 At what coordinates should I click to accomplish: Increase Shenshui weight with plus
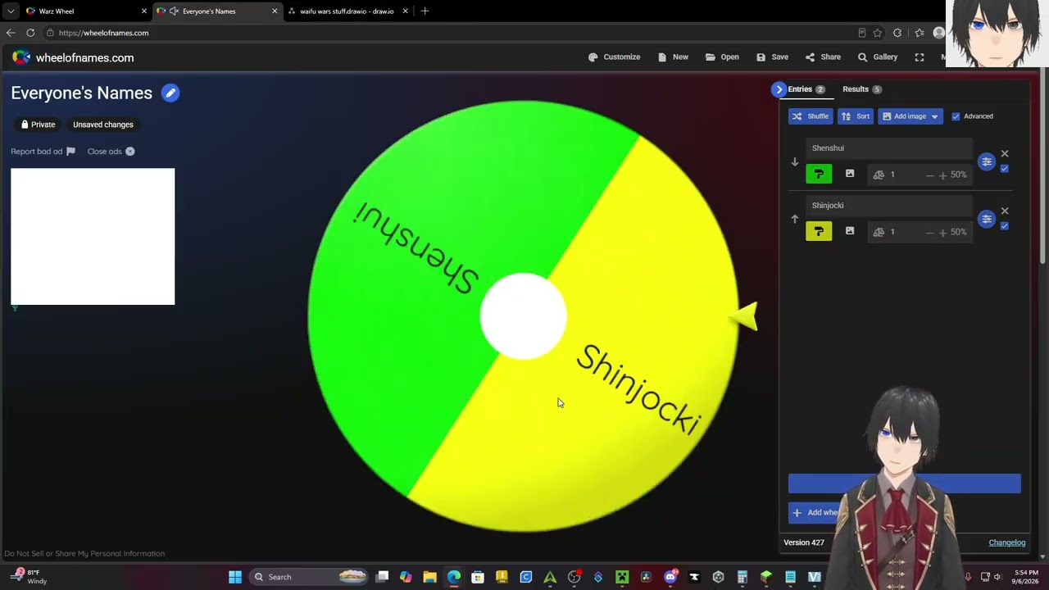[942, 175]
